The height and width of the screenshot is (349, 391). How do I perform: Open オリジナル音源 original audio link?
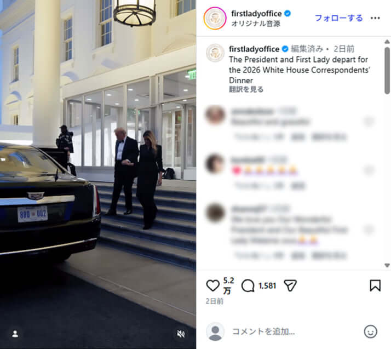point(256,24)
